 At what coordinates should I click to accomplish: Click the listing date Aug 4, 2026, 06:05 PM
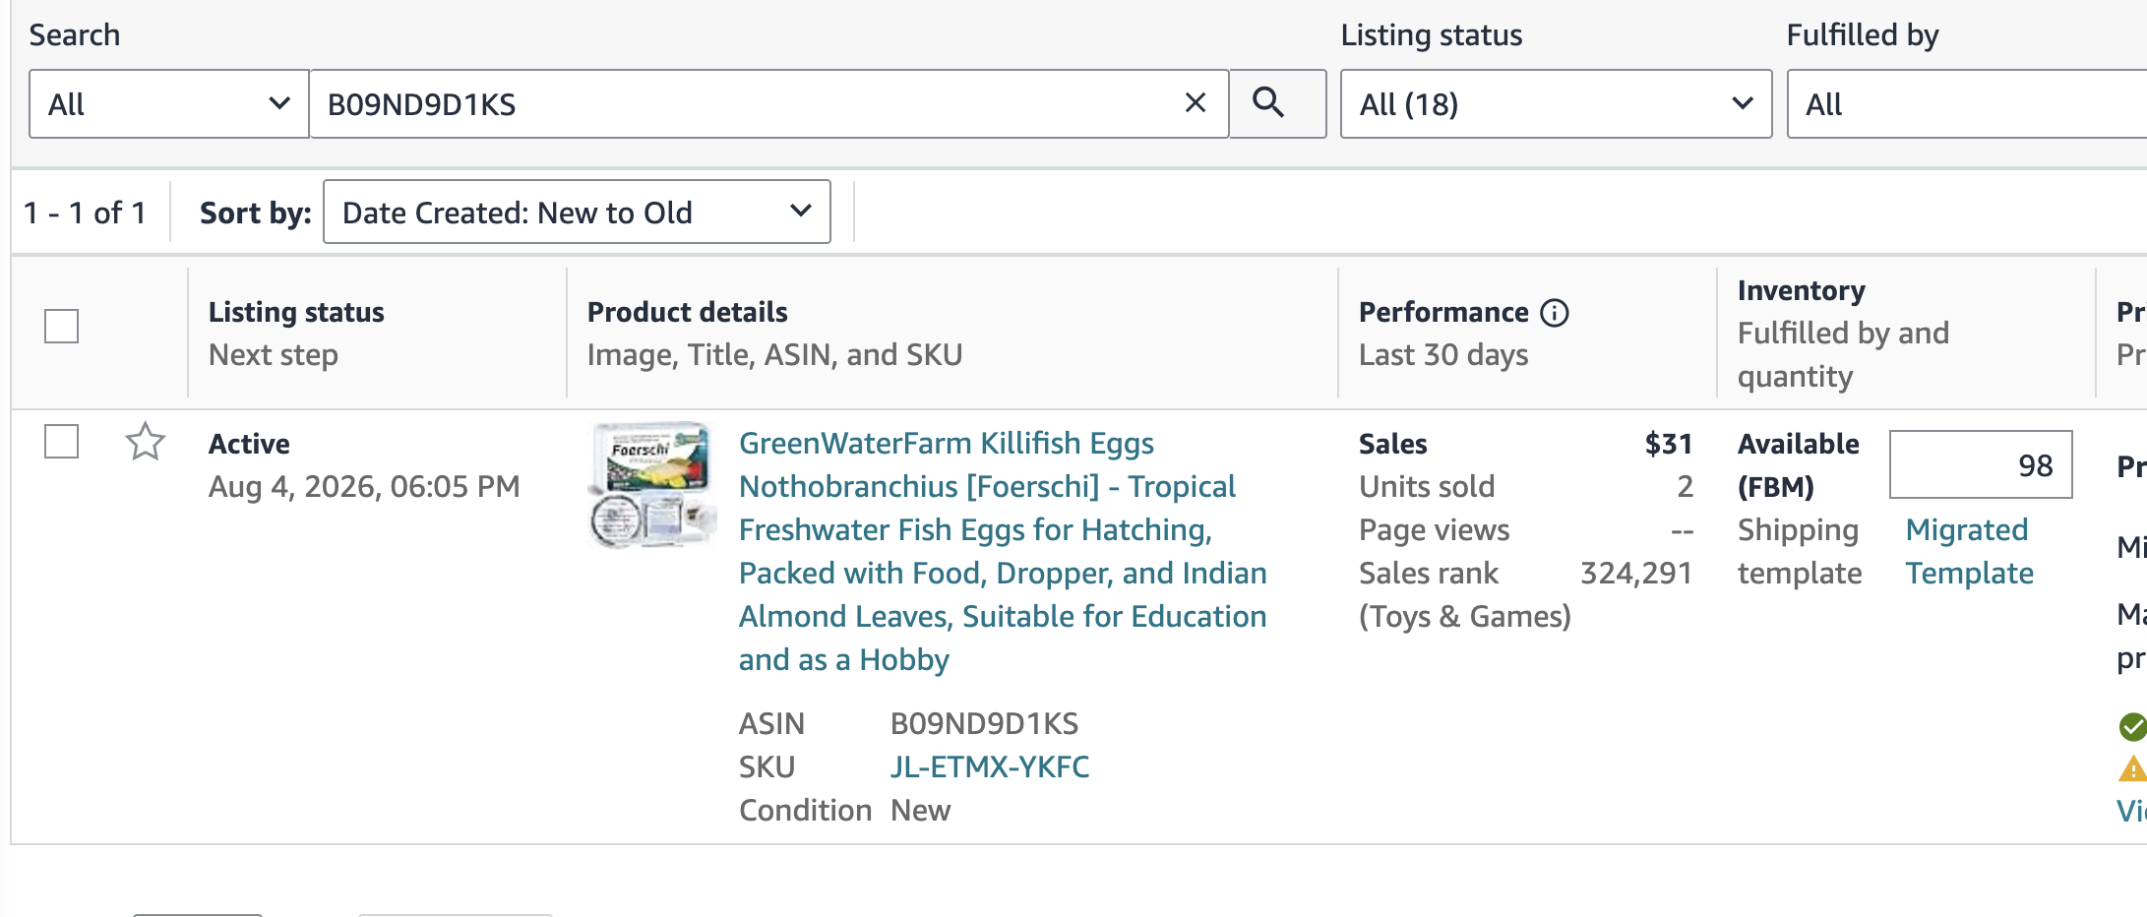(x=364, y=487)
